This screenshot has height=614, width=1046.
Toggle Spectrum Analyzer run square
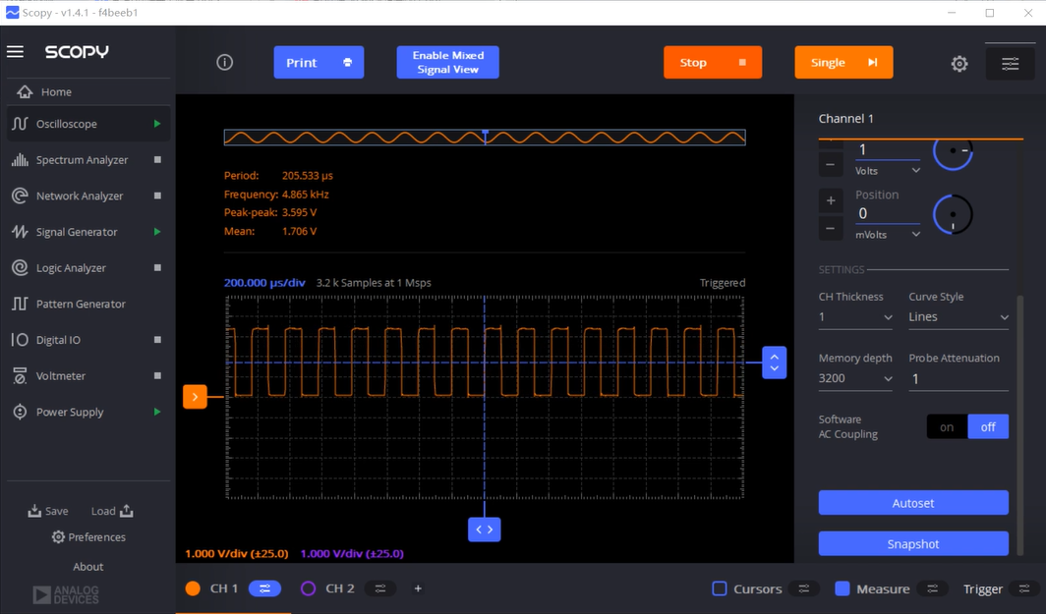(x=157, y=160)
